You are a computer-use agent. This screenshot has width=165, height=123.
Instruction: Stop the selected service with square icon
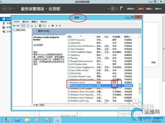tap(53, 26)
